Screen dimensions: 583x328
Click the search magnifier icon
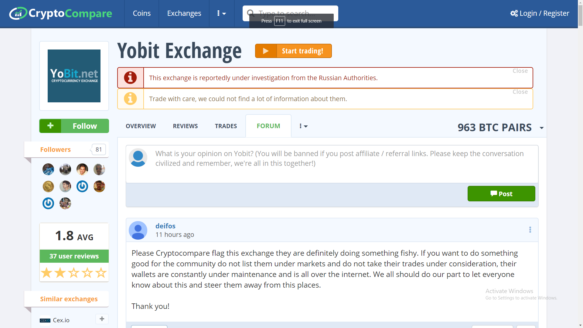(251, 13)
